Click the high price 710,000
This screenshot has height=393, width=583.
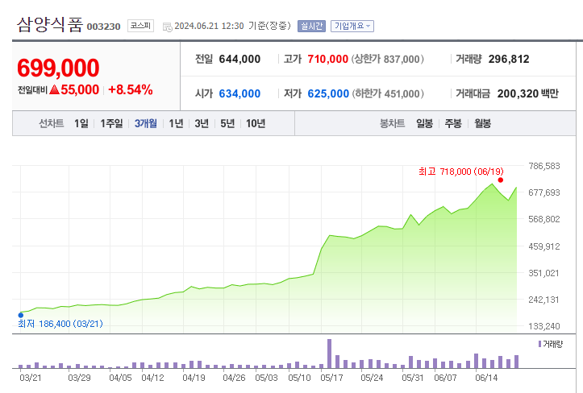tap(327, 59)
